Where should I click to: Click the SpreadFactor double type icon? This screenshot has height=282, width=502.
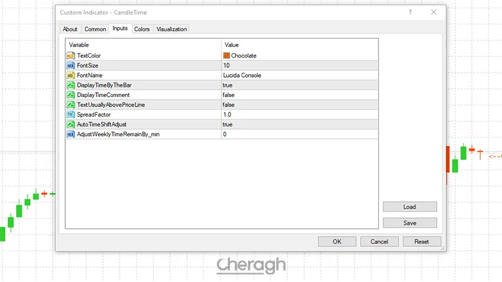pyautogui.click(x=71, y=115)
